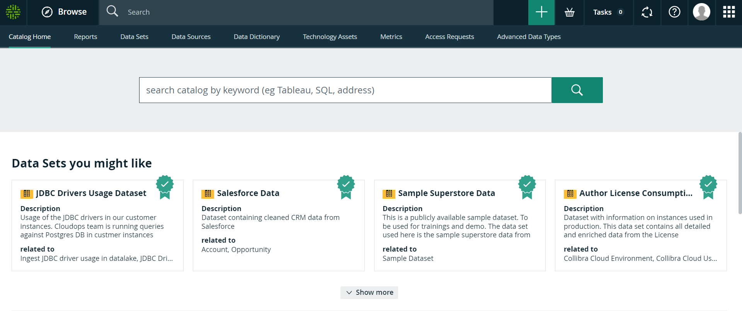Open JDBC Drivers Usage Dataset card
The width and height of the screenshot is (742, 311).
coord(91,193)
